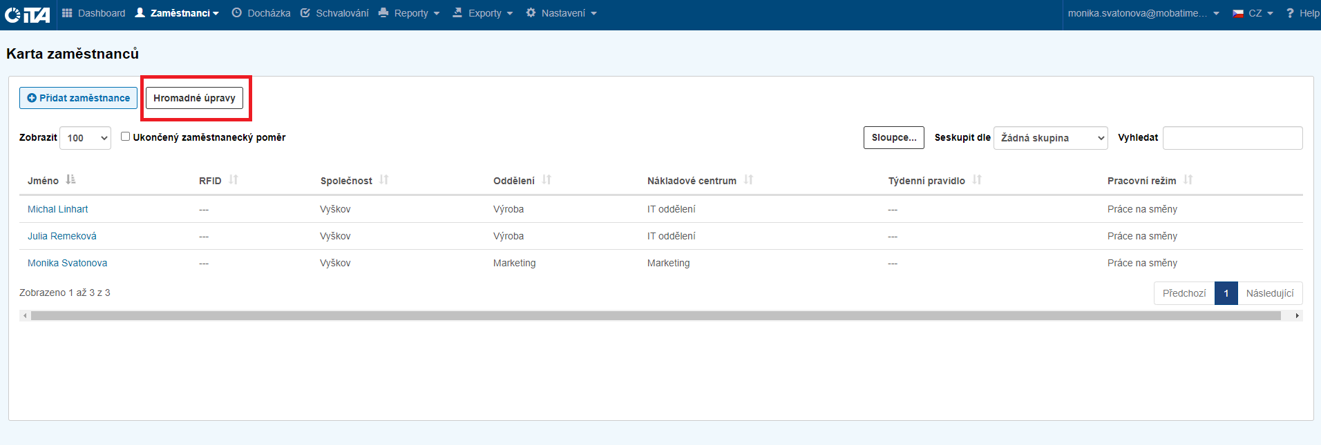1321x445 pixels.
Task: Open the Docházka menu item
Action: click(261, 13)
